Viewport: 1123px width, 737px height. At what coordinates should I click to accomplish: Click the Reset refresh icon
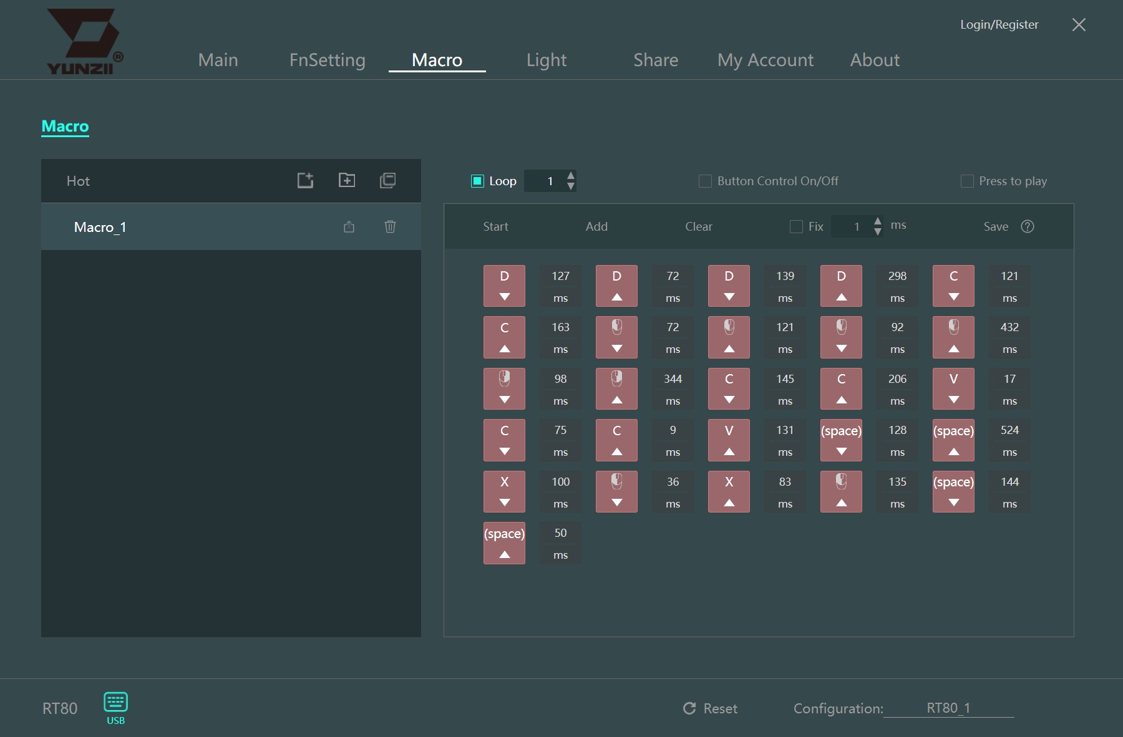coord(689,708)
